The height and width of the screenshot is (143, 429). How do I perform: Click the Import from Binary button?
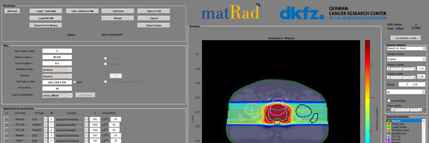pos(46,25)
